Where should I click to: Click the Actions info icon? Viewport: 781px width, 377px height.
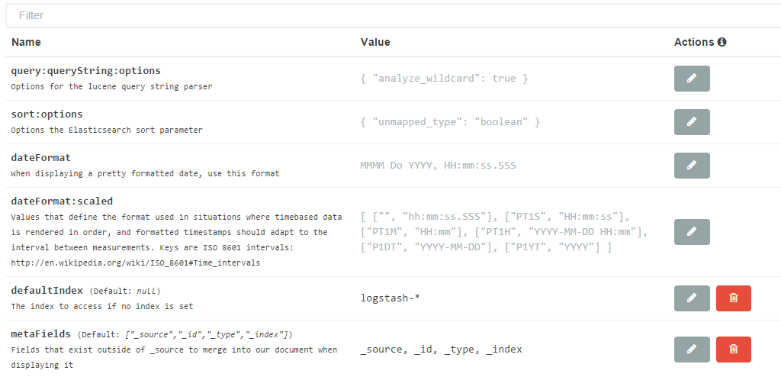(x=722, y=43)
